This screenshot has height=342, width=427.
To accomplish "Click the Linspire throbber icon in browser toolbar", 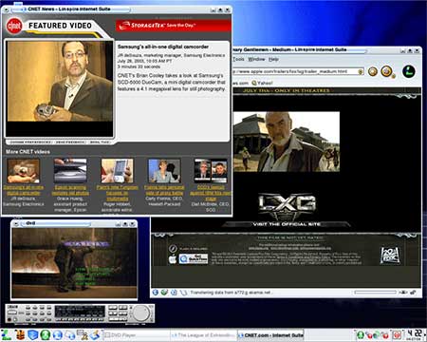I will coord(409,71).
